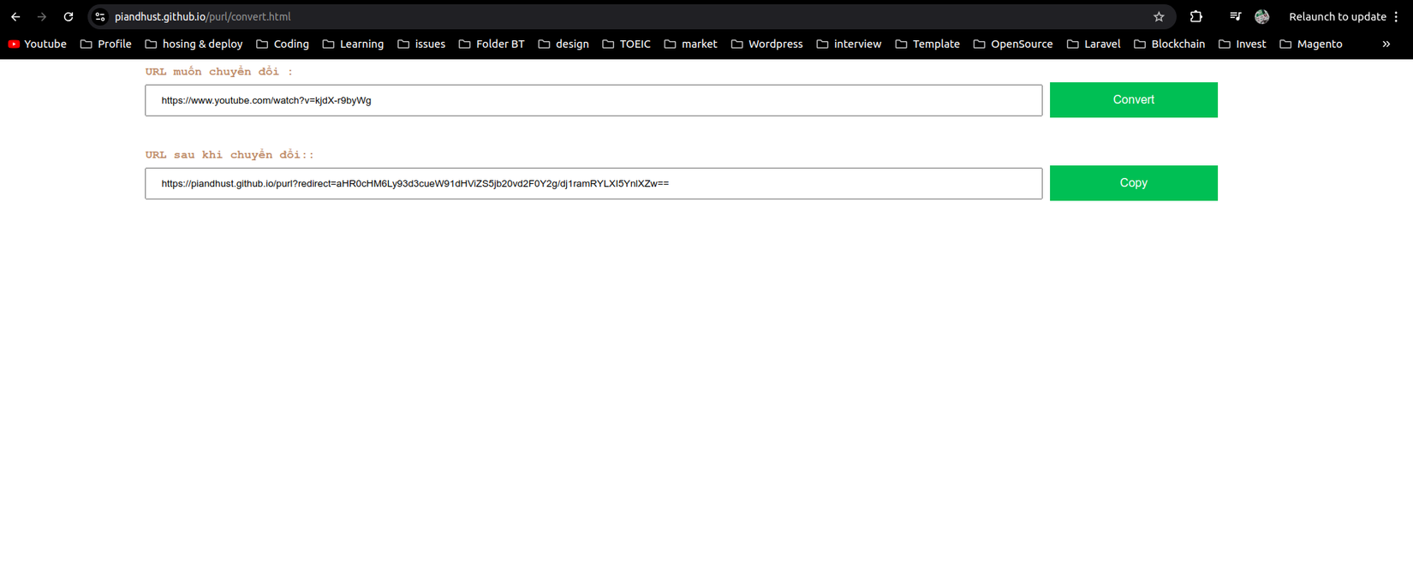Focus the YouTube URL input field
This screenshot has height=565, width=1413.
coord(593,100)
